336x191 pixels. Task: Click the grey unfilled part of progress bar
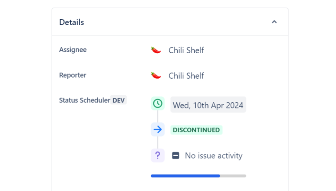pos(233,176)
